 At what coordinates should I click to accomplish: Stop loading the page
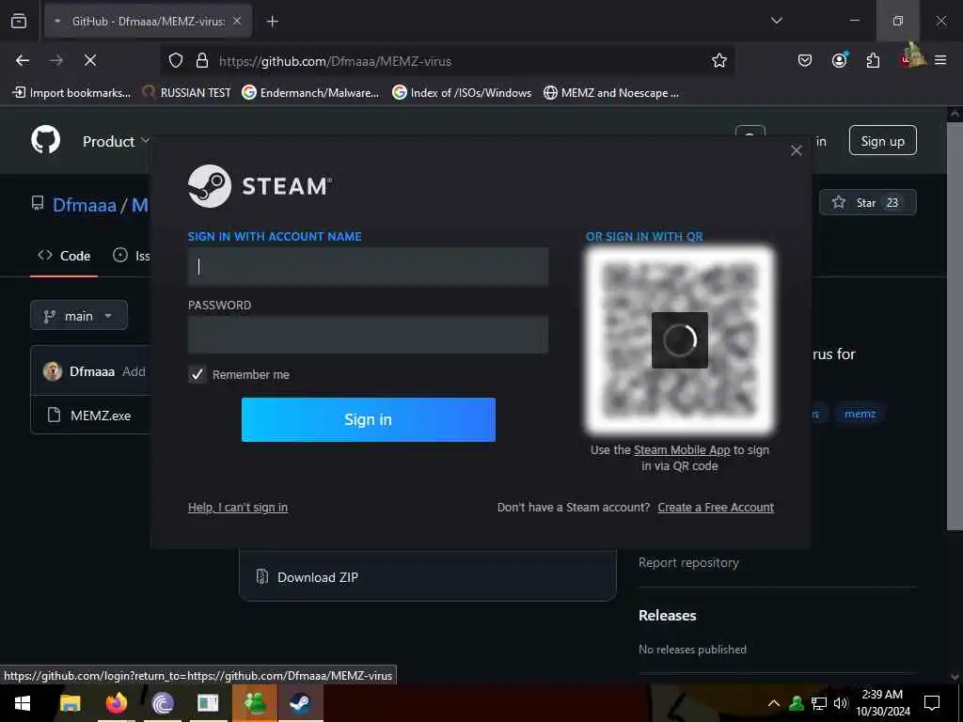coord(90,60)
